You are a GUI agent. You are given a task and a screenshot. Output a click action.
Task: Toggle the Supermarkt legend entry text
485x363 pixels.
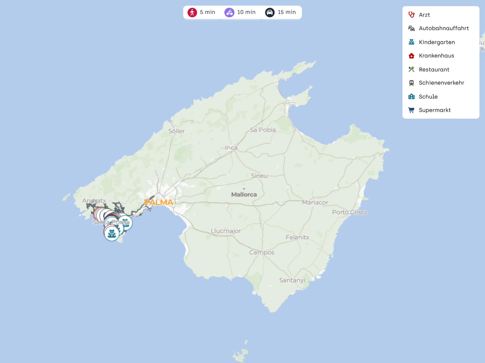click(434, 110)
